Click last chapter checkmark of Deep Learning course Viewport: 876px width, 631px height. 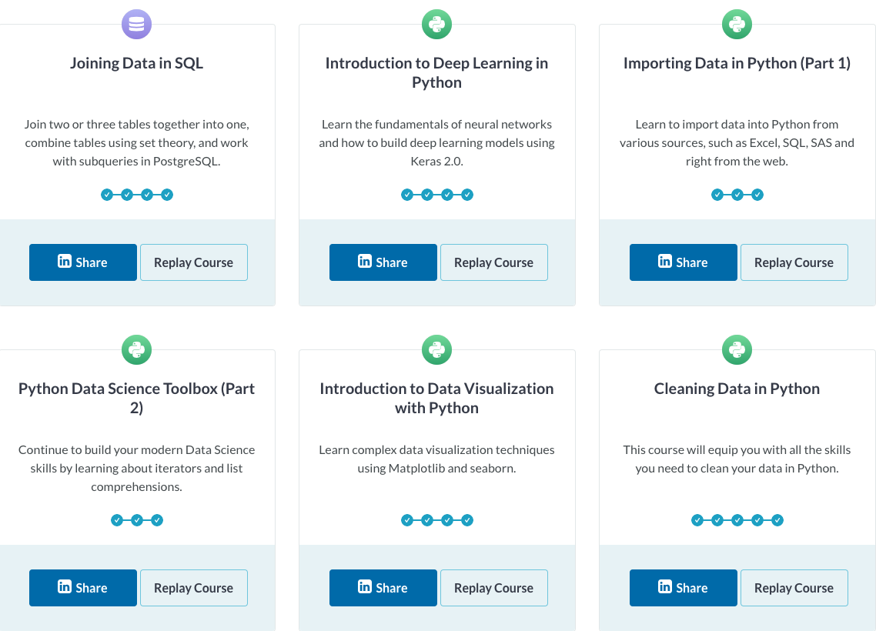point(467,195)
